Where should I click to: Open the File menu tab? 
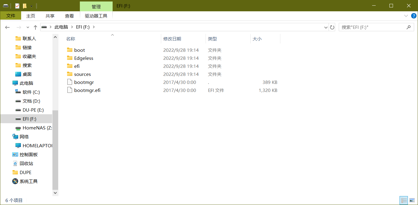tap(11, 16)
